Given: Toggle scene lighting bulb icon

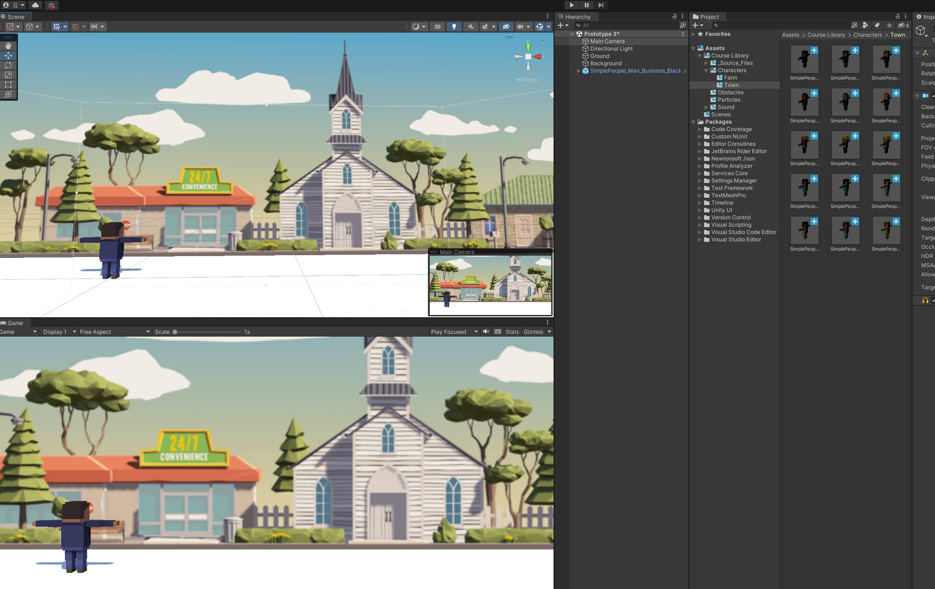Looking at the screenshot, I should point(454,27).
